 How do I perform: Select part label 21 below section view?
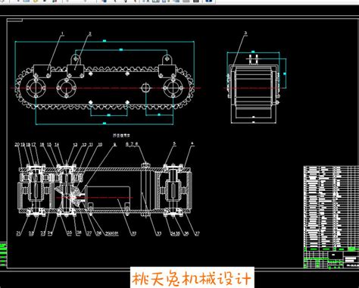[18, 233]
